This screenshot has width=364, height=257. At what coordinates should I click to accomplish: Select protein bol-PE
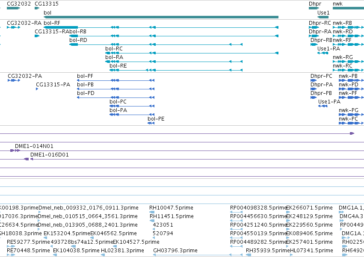tap(151, 123)
